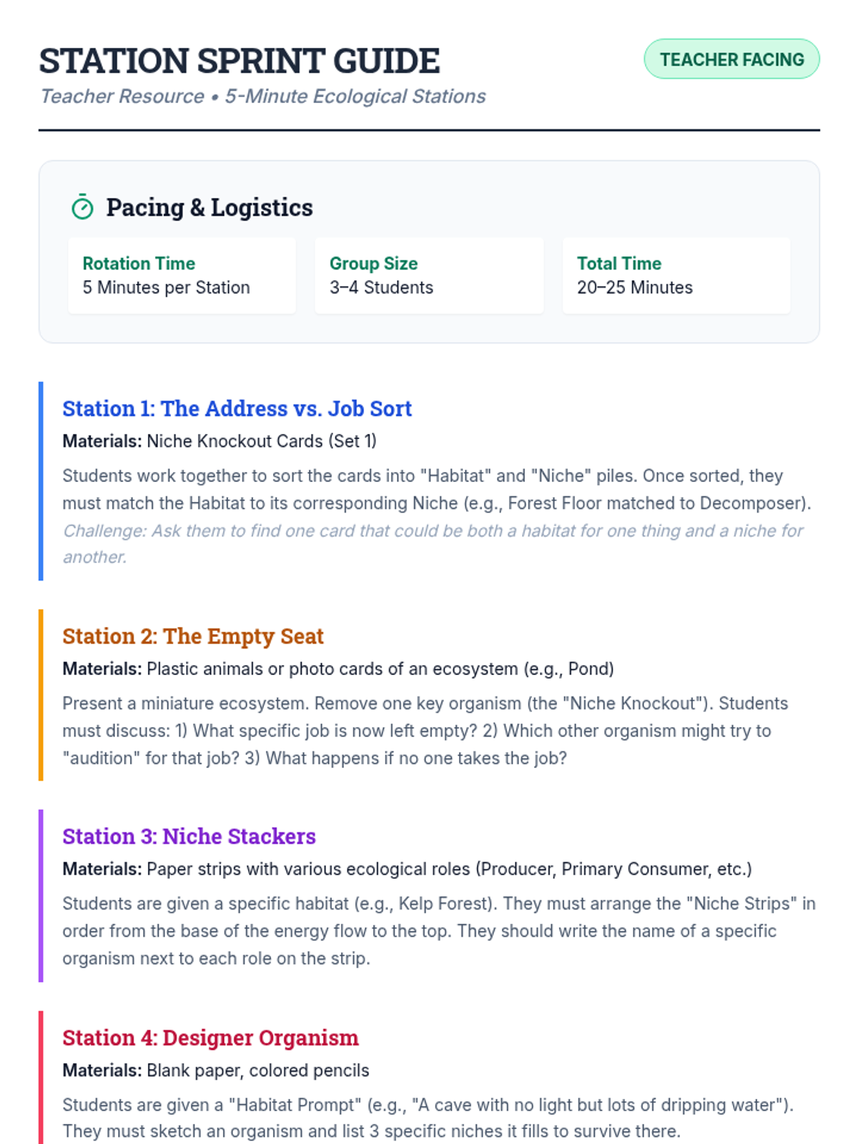Click the italic Challenge text in Station 1
The width and height of the screenshot is (858, 1144).
(432, 531)
